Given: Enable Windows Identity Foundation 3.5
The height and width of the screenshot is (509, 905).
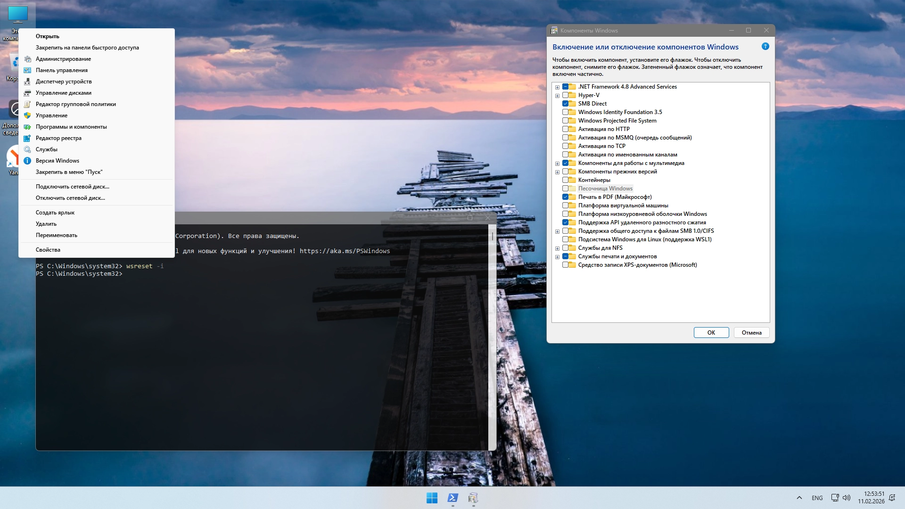Looking at the screenshot, I should [566, 112].
